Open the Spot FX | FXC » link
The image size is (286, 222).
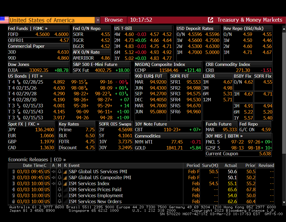tap(24, 124)
